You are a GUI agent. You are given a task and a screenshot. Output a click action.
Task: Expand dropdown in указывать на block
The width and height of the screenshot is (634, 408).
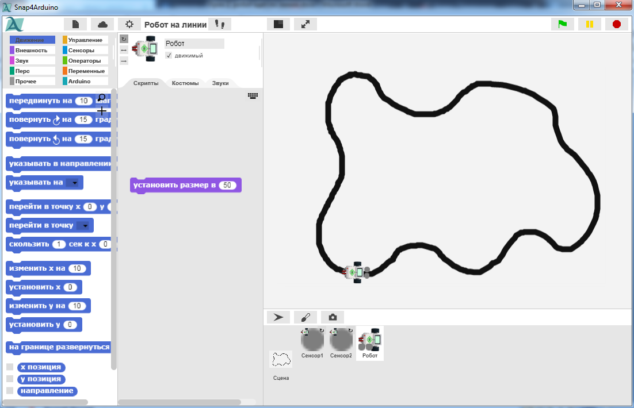72,183
